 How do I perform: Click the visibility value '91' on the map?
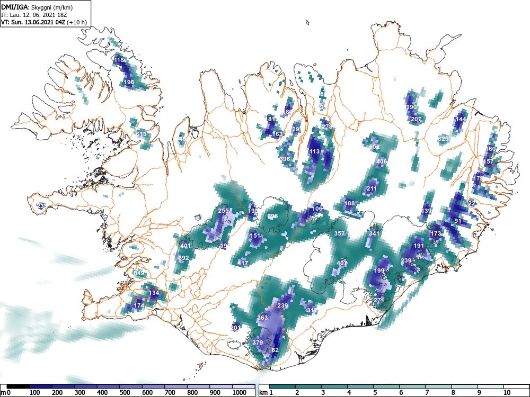coord(458,221)
